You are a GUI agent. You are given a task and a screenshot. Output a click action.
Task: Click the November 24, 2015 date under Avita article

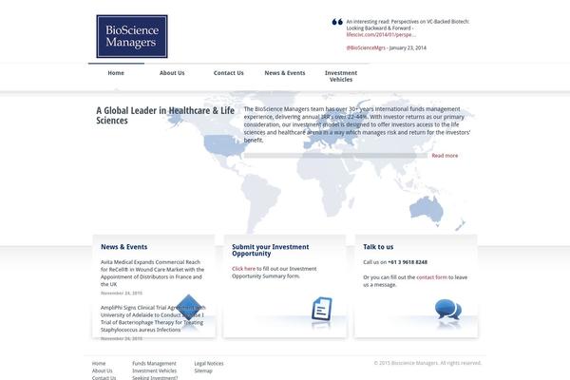(122, 294)
